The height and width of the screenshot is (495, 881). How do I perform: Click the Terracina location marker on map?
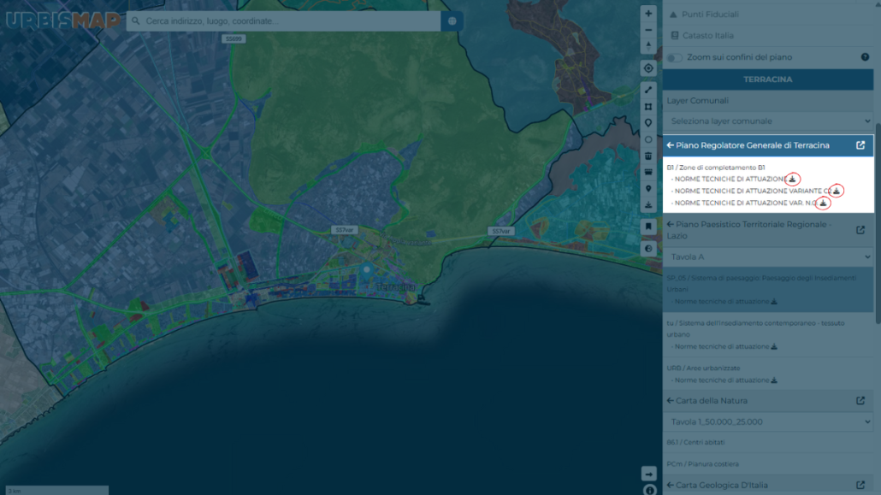click(366, 272)
